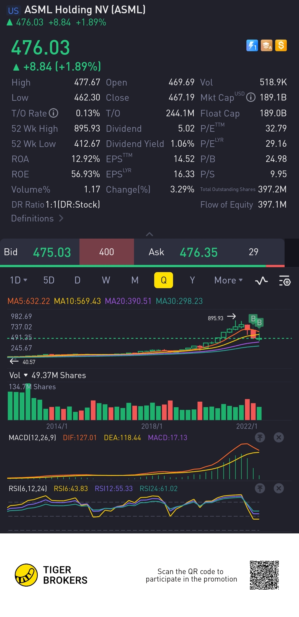Tap the 52 Wk Low 412.67 value

pos(87,144)
